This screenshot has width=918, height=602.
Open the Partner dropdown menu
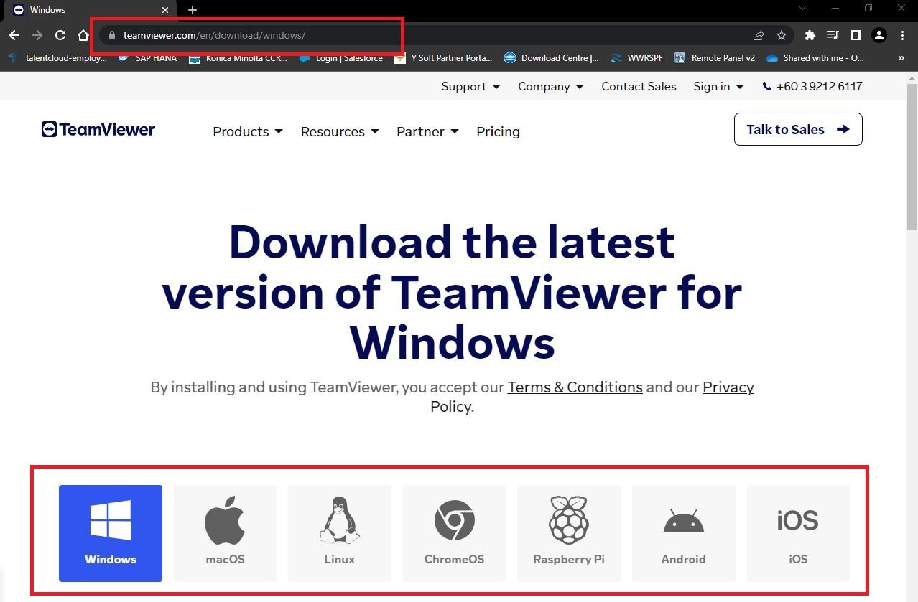click(x=427, y=131)
